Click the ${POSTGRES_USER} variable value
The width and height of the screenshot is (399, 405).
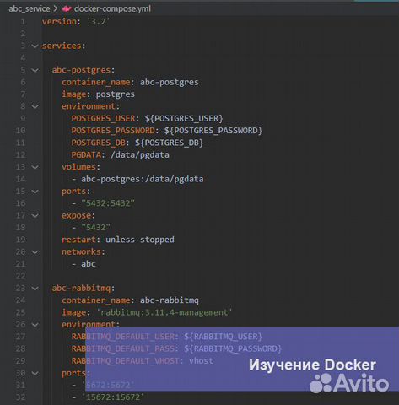184,118
